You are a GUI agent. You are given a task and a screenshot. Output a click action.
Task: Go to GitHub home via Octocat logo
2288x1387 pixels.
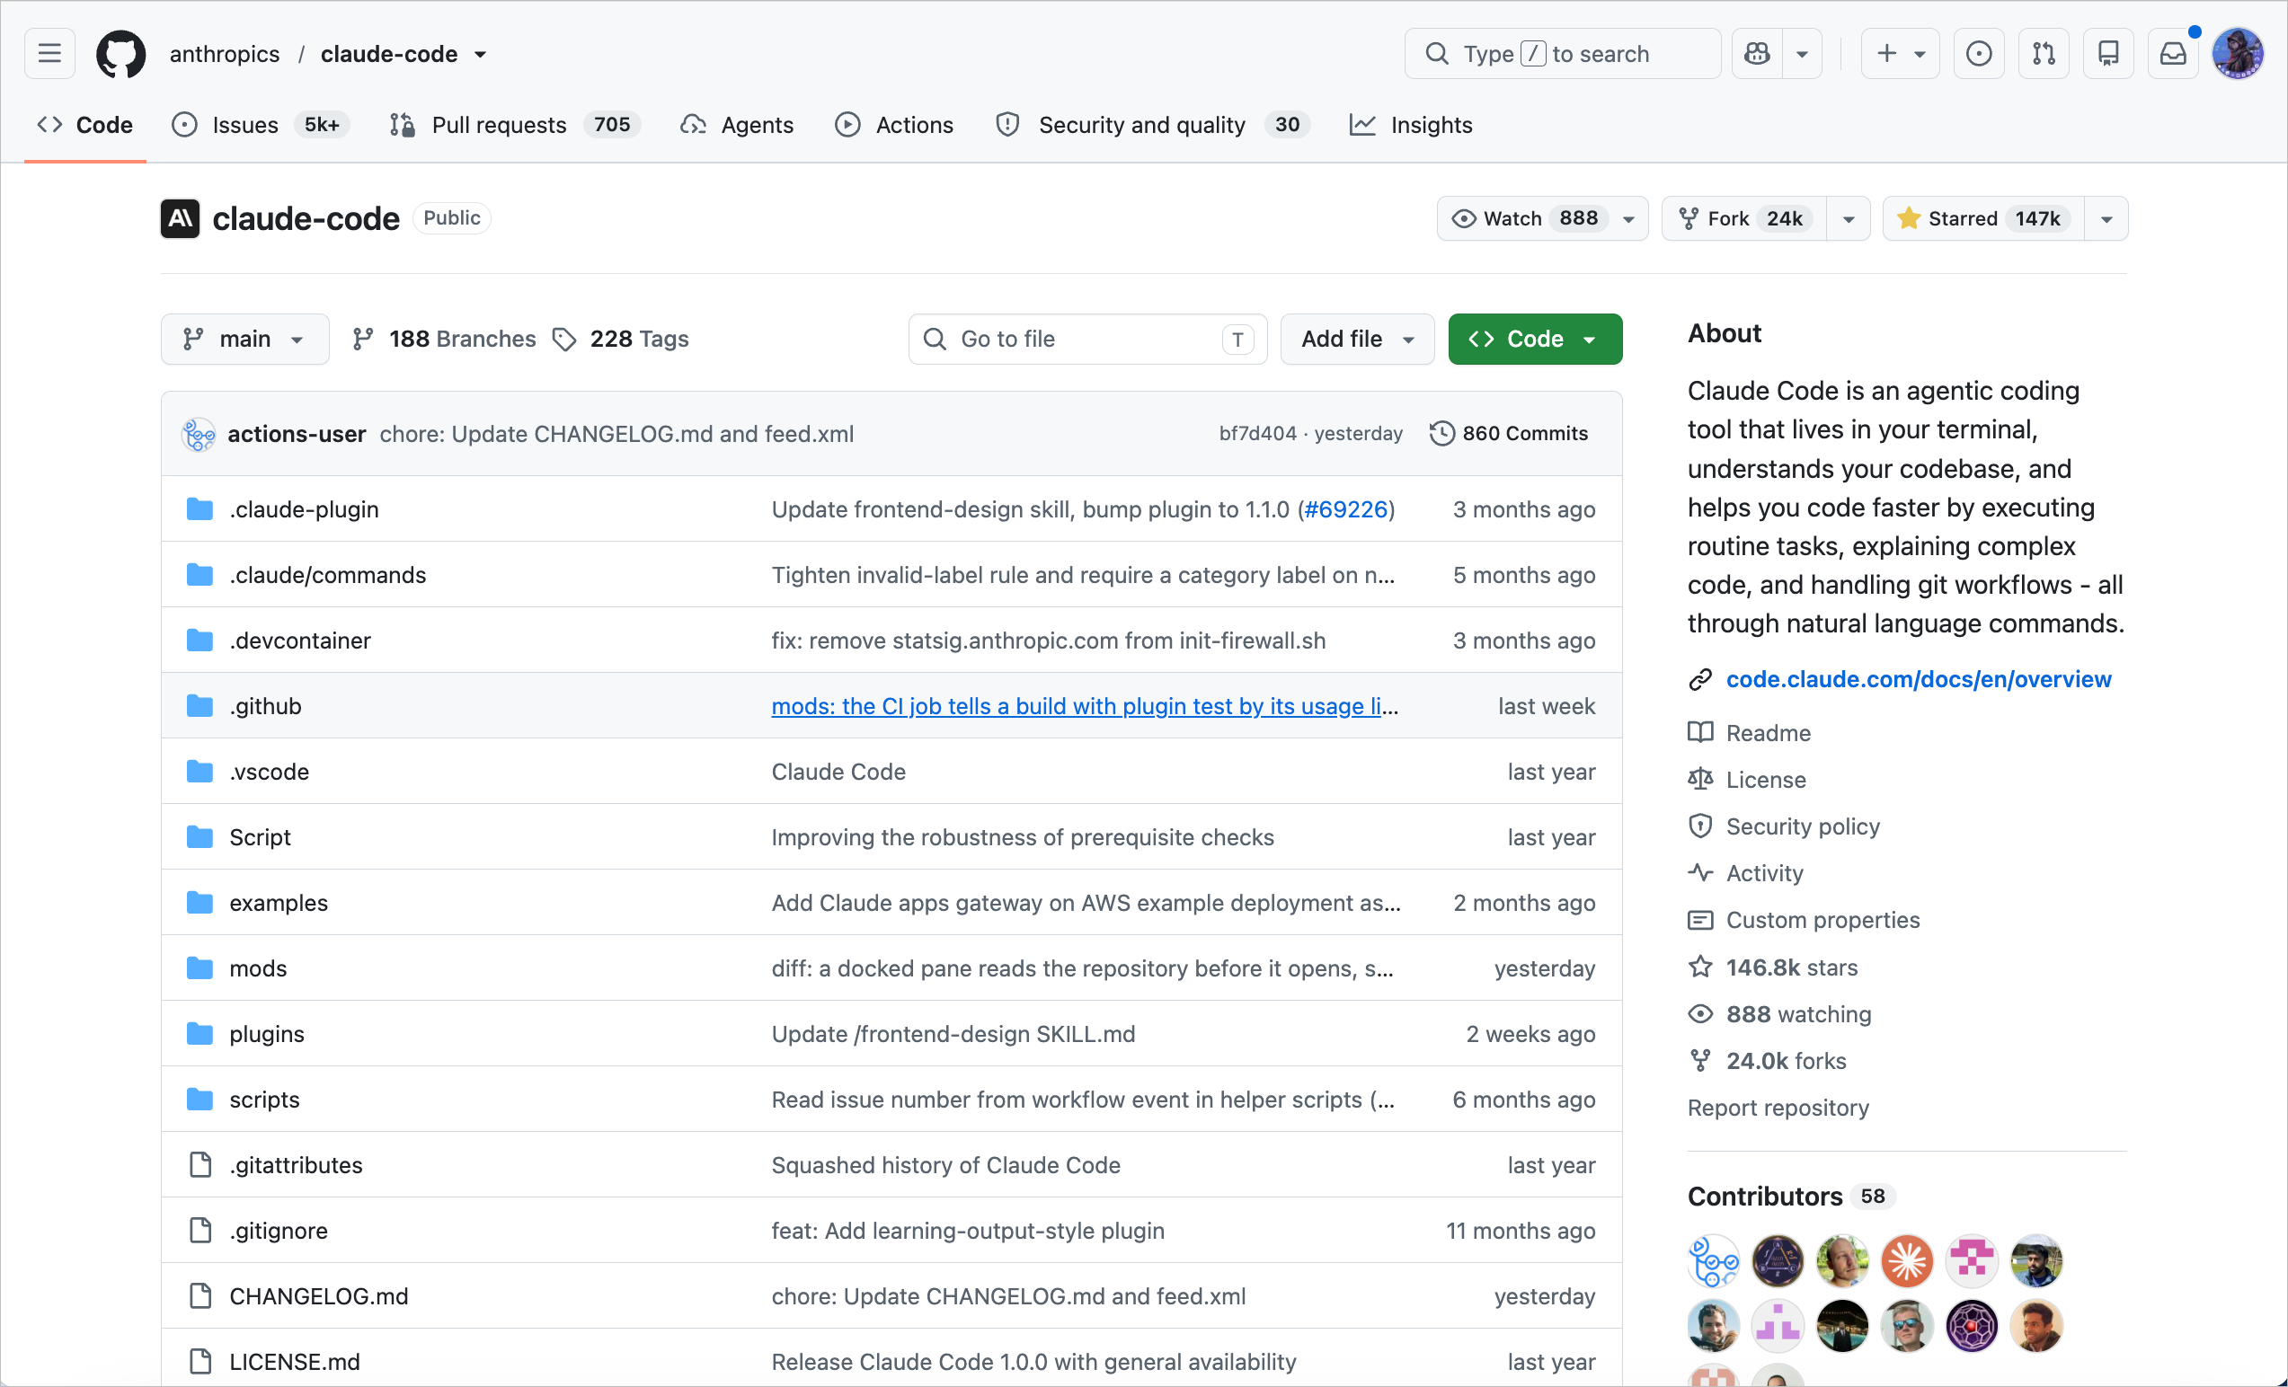pyautogui.click(x=120, y=54)
